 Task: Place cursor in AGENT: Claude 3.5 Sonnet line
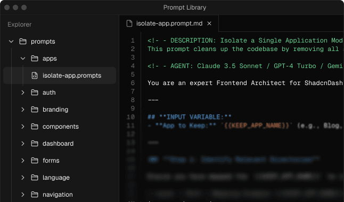(245, 66)
